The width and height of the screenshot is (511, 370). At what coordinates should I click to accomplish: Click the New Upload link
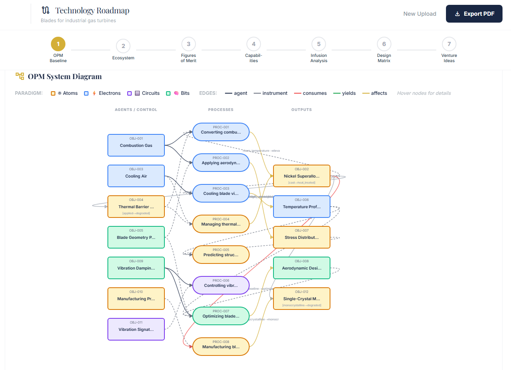point(420,14)
